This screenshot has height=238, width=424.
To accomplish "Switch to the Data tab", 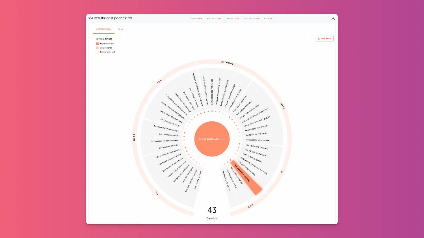I will point(120,29).
